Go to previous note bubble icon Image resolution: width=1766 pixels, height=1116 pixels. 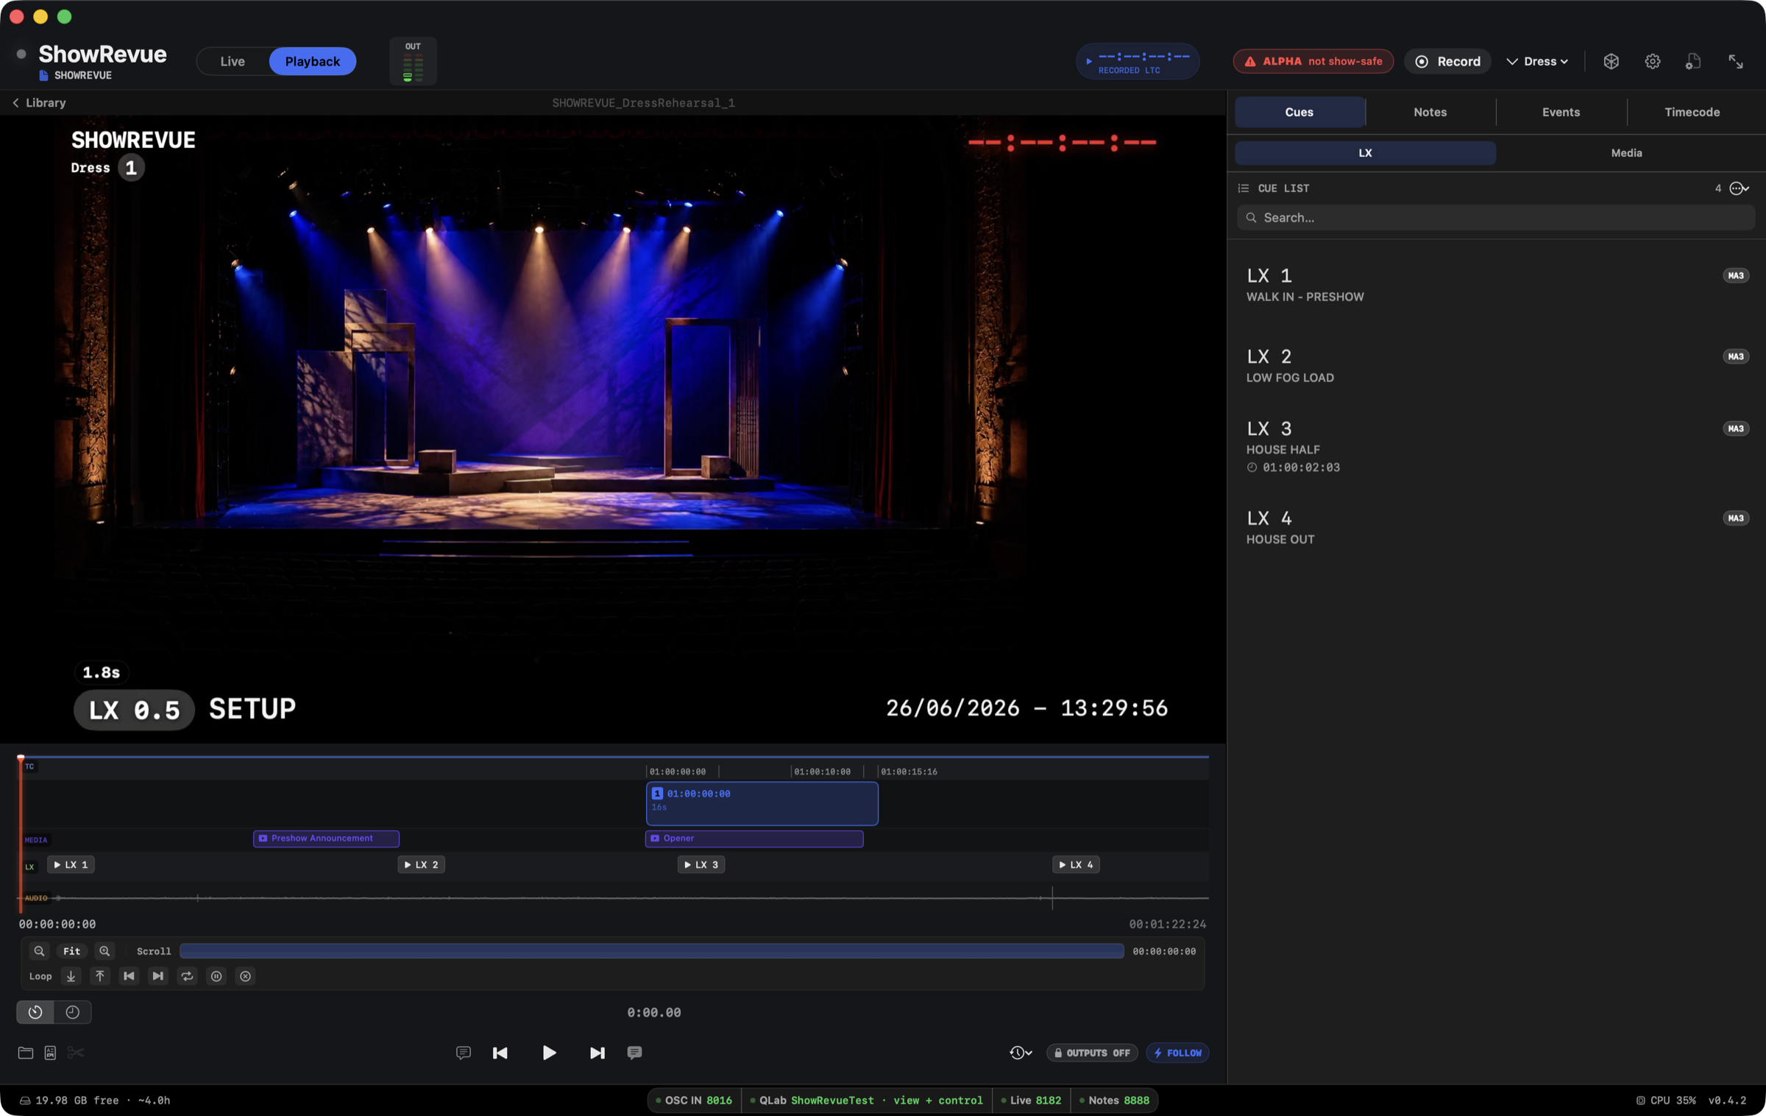(x=463, y=1053)
